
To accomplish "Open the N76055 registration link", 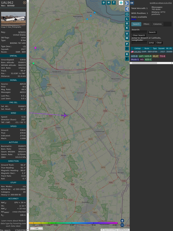I will [22, 32].
